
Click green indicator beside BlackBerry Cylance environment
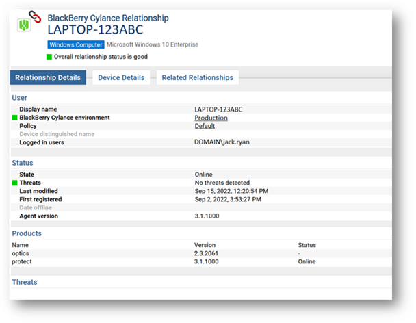(x=14, y=118)
